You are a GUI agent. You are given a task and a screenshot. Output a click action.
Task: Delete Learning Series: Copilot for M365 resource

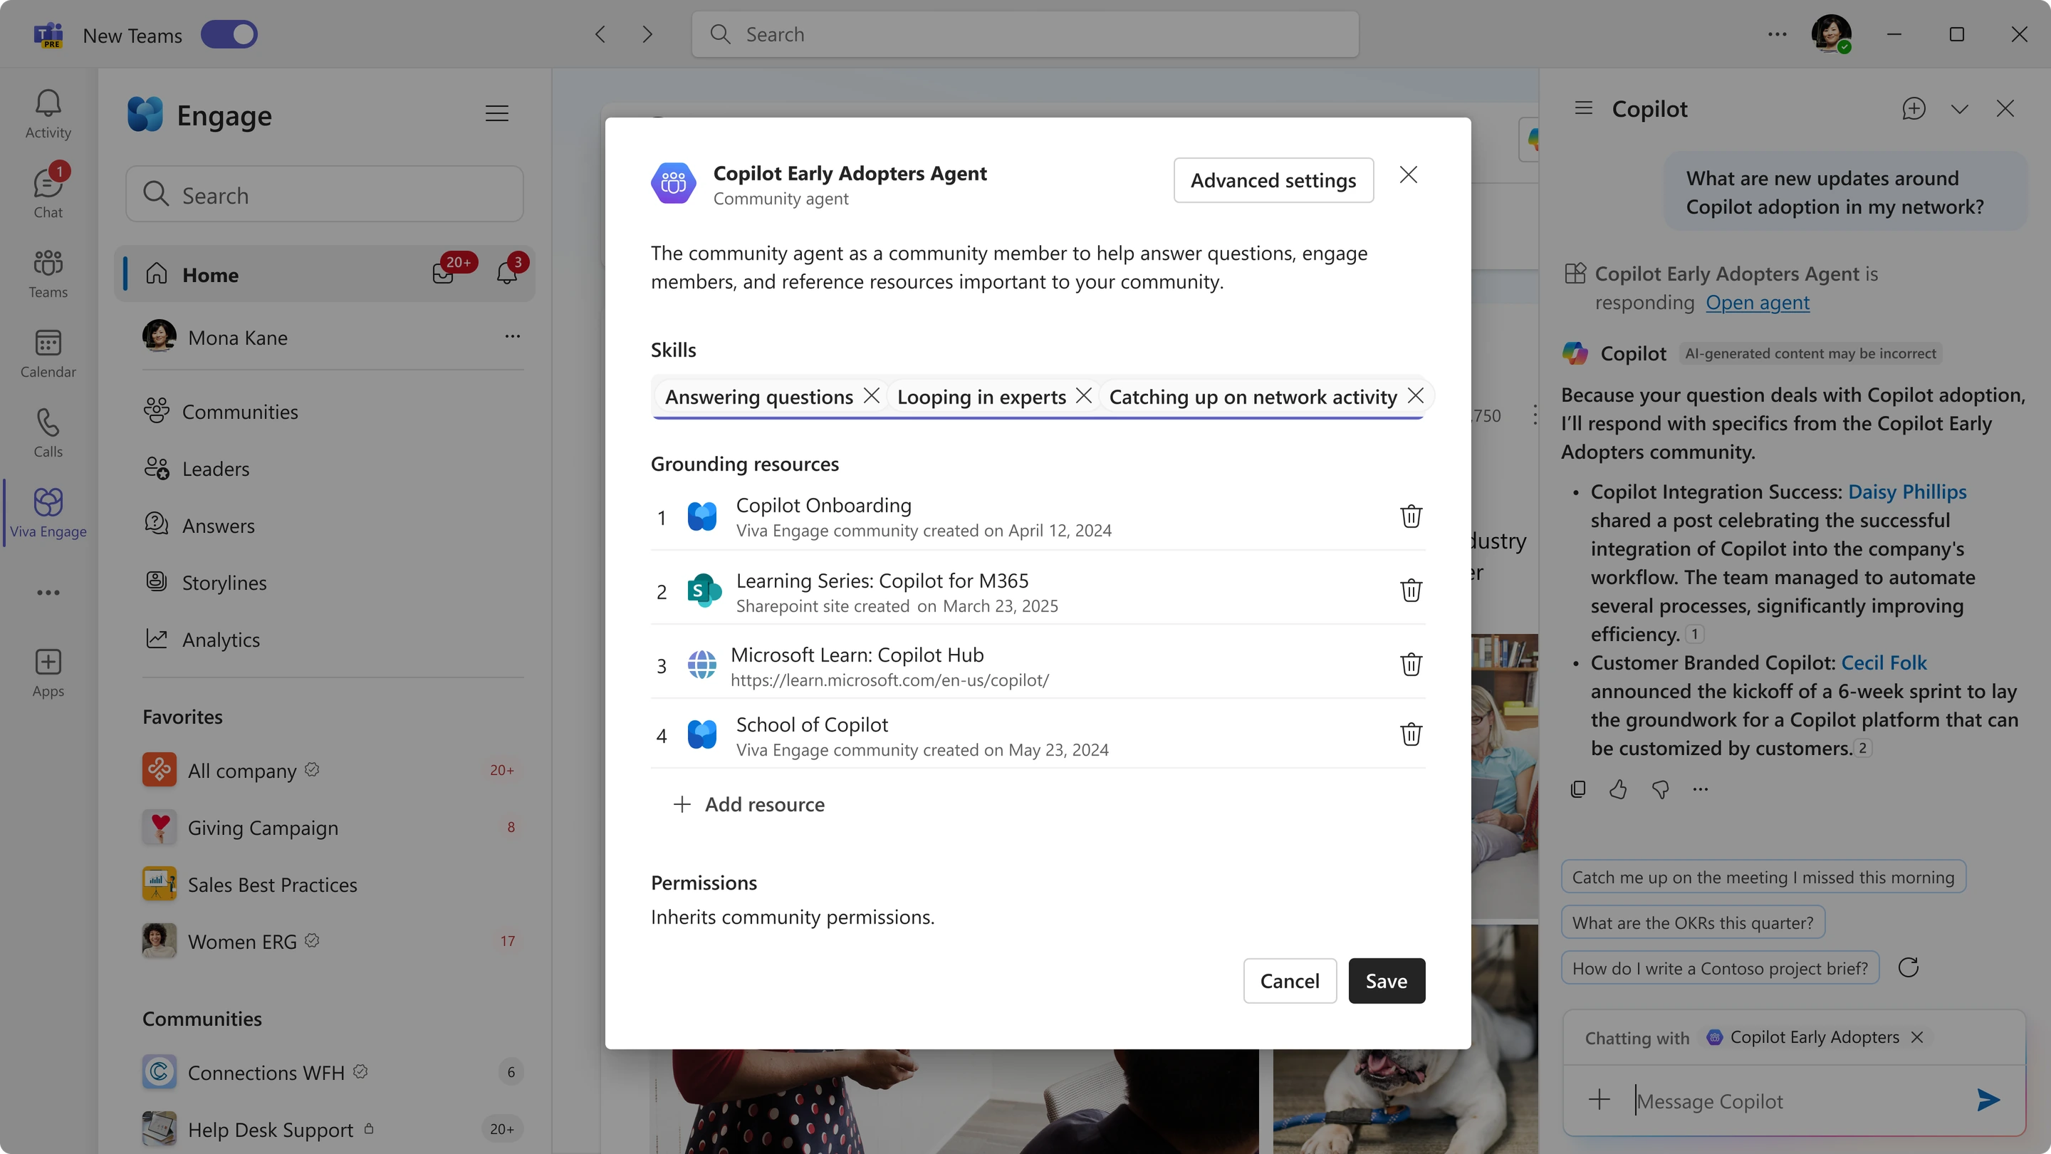1411,590
